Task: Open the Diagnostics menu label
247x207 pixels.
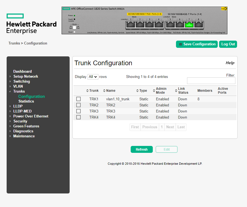Action: [x=23, y=131]
